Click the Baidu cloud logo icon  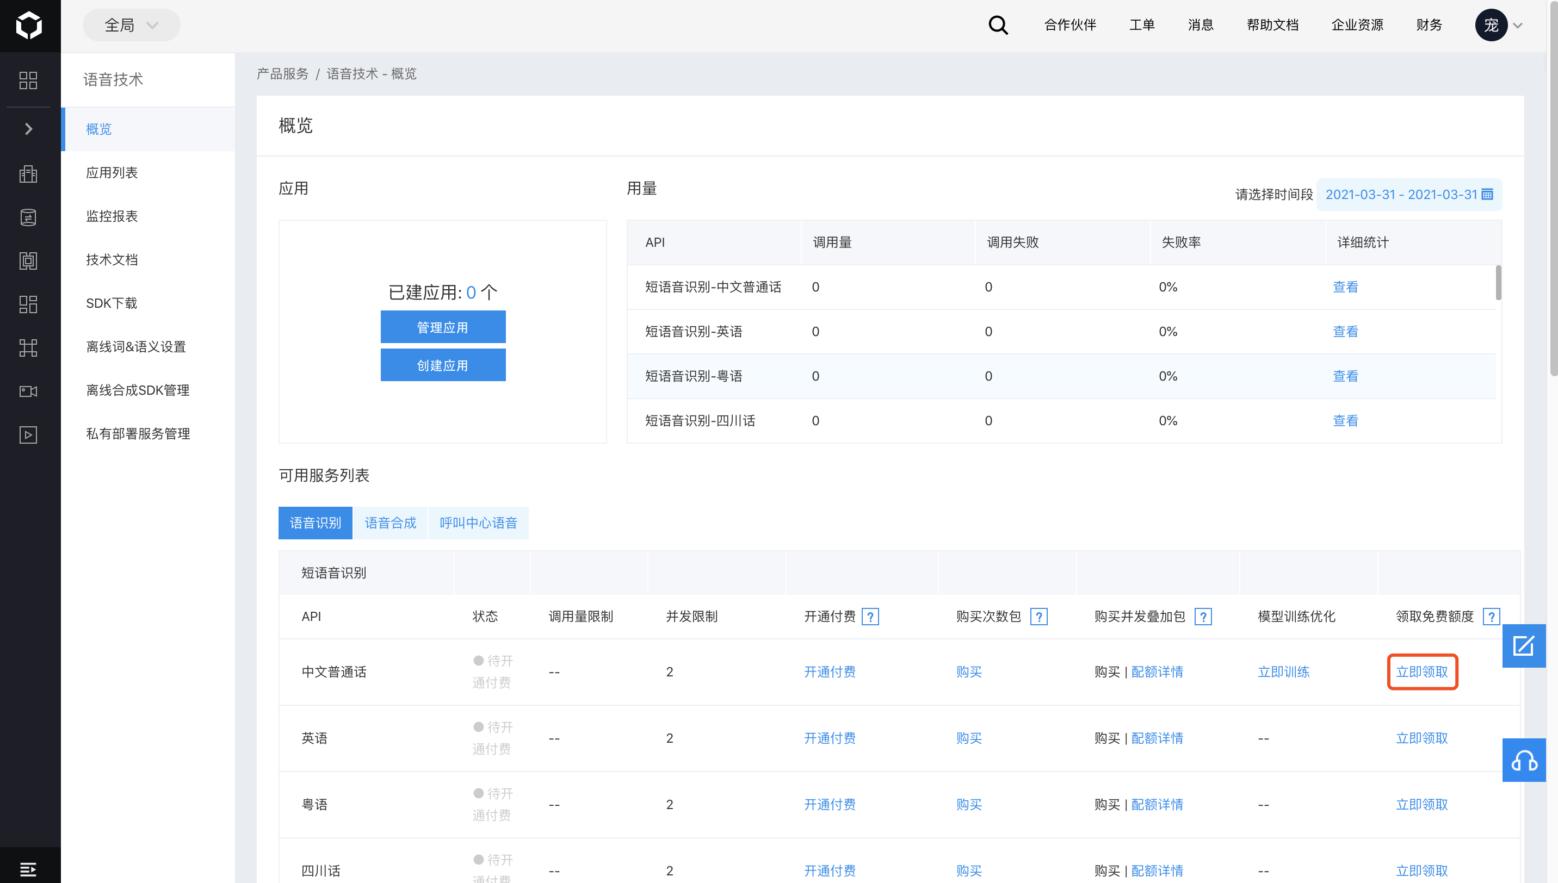29,26
